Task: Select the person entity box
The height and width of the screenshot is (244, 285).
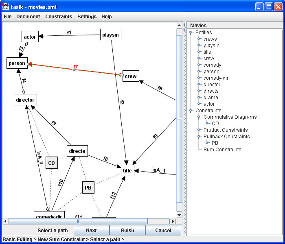Action: click(x=17, y=63)
